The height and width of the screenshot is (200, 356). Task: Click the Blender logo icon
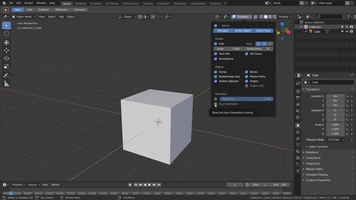click(x=4, y=3)
